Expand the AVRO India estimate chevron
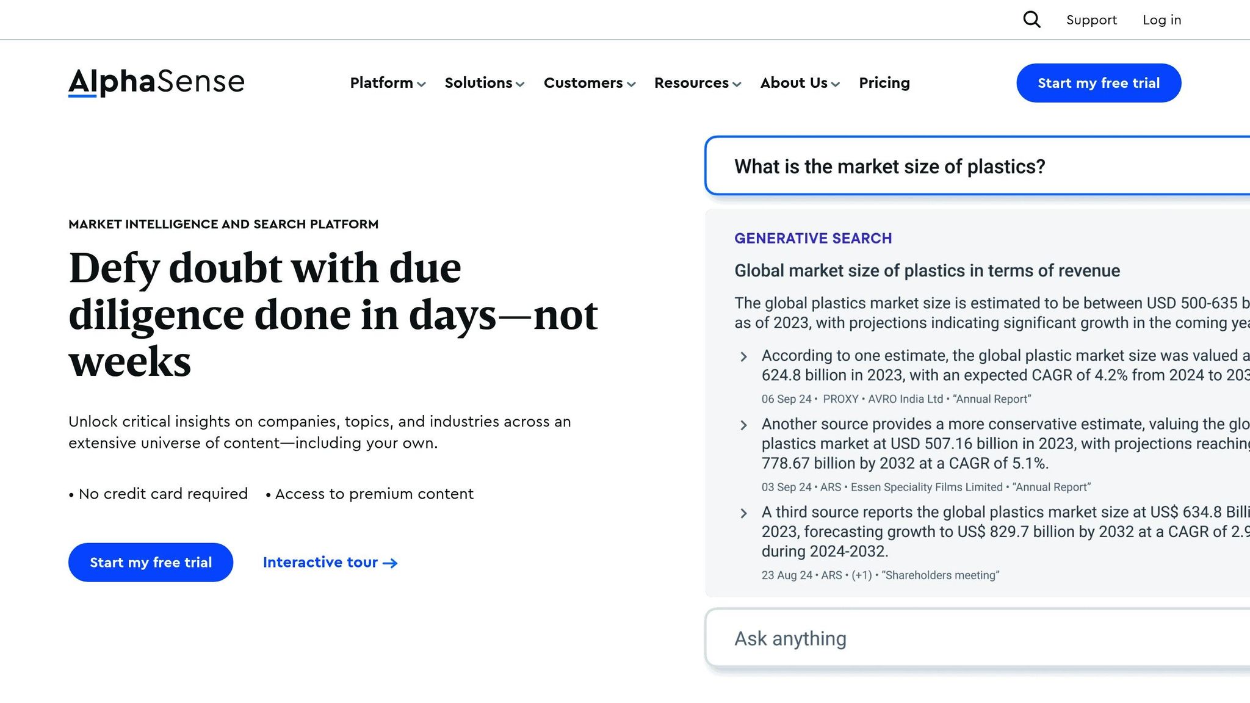Image resolution: width=1250 pixels, height=703 pixels. click(743, 357)
